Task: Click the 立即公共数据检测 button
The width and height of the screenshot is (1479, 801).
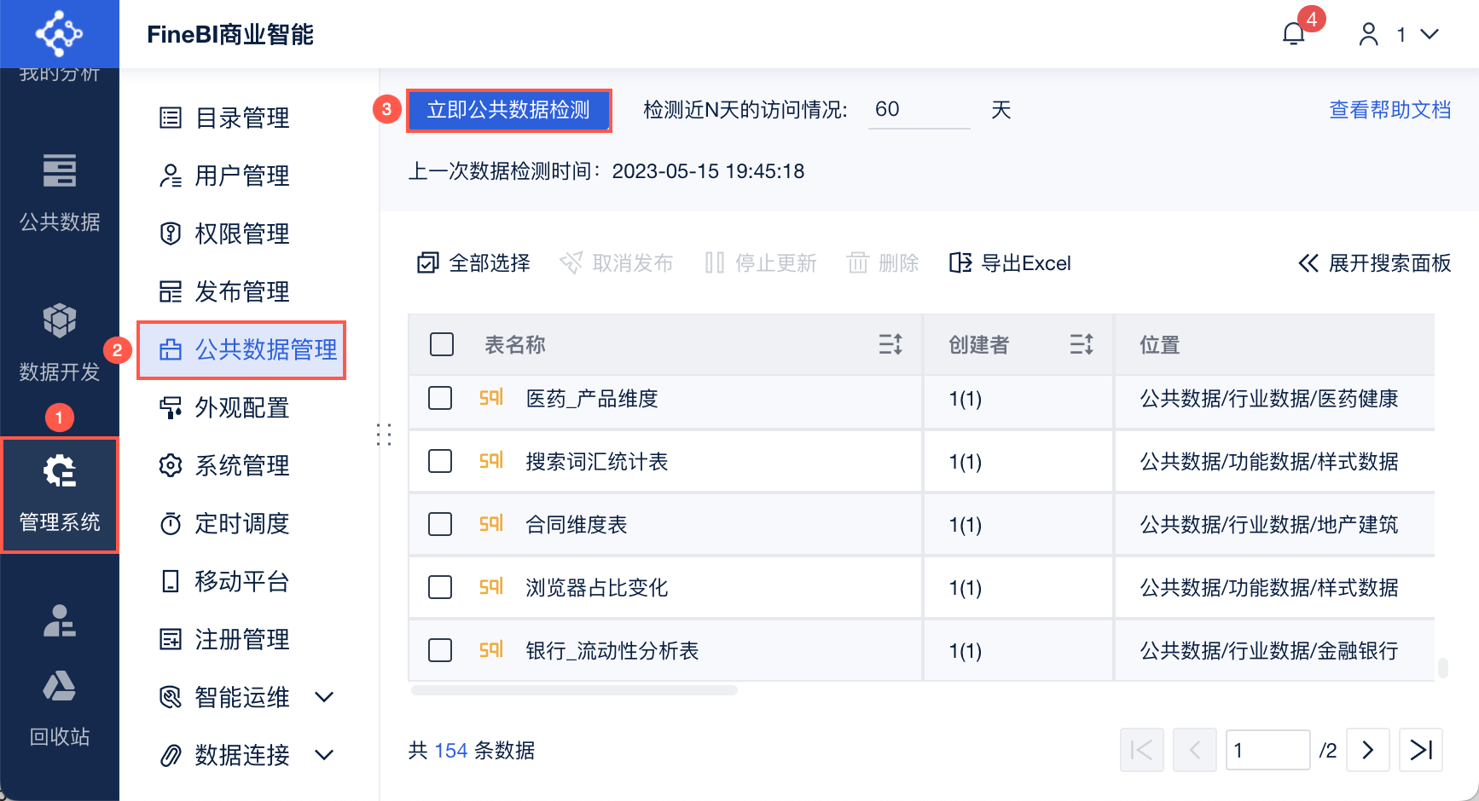Action: coord(508,110)
